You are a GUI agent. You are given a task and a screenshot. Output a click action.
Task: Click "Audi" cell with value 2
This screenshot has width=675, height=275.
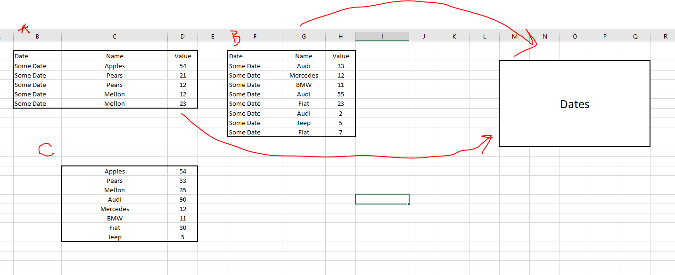[x=304, y=113]
